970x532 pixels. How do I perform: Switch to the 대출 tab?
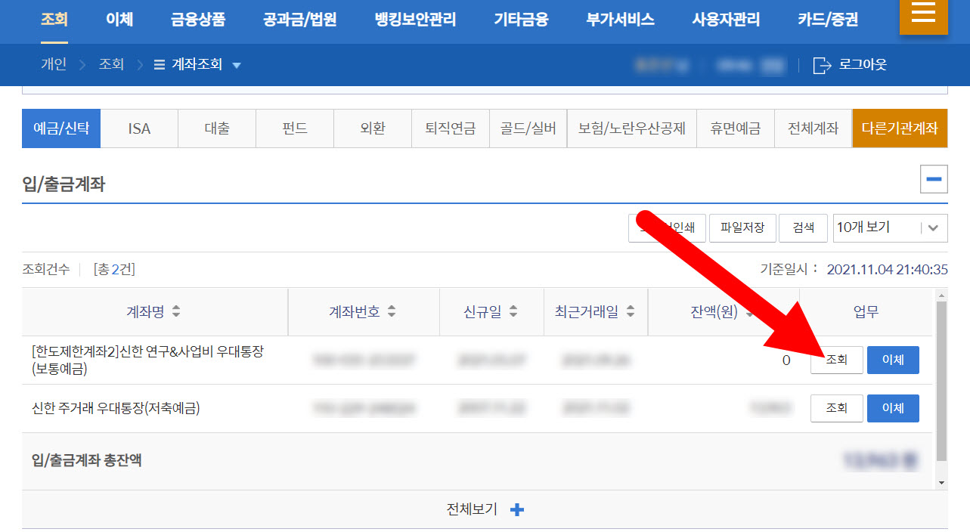tap(217, 128)
